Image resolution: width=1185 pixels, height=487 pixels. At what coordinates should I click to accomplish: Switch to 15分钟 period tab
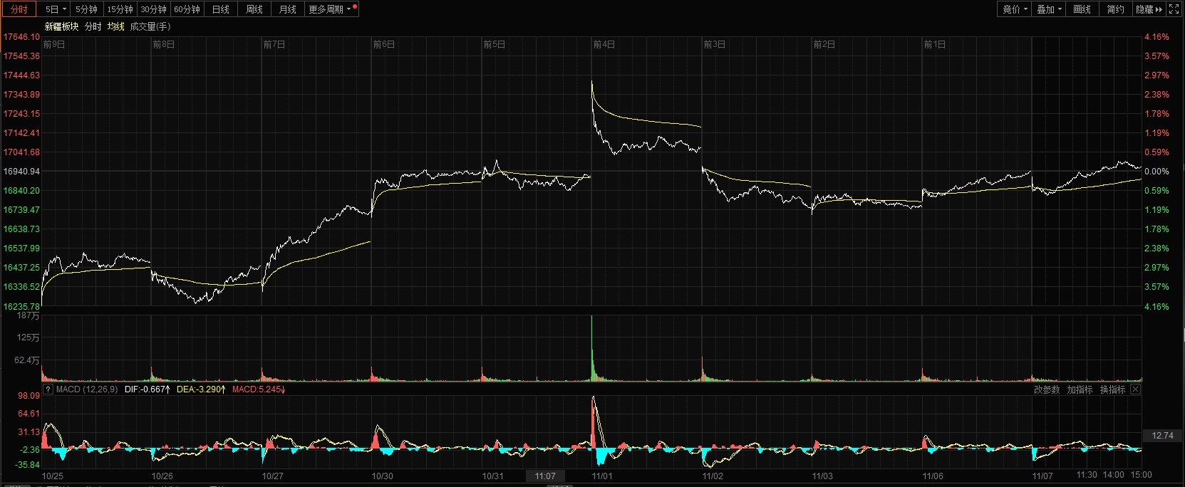click(x=120, y=9)
